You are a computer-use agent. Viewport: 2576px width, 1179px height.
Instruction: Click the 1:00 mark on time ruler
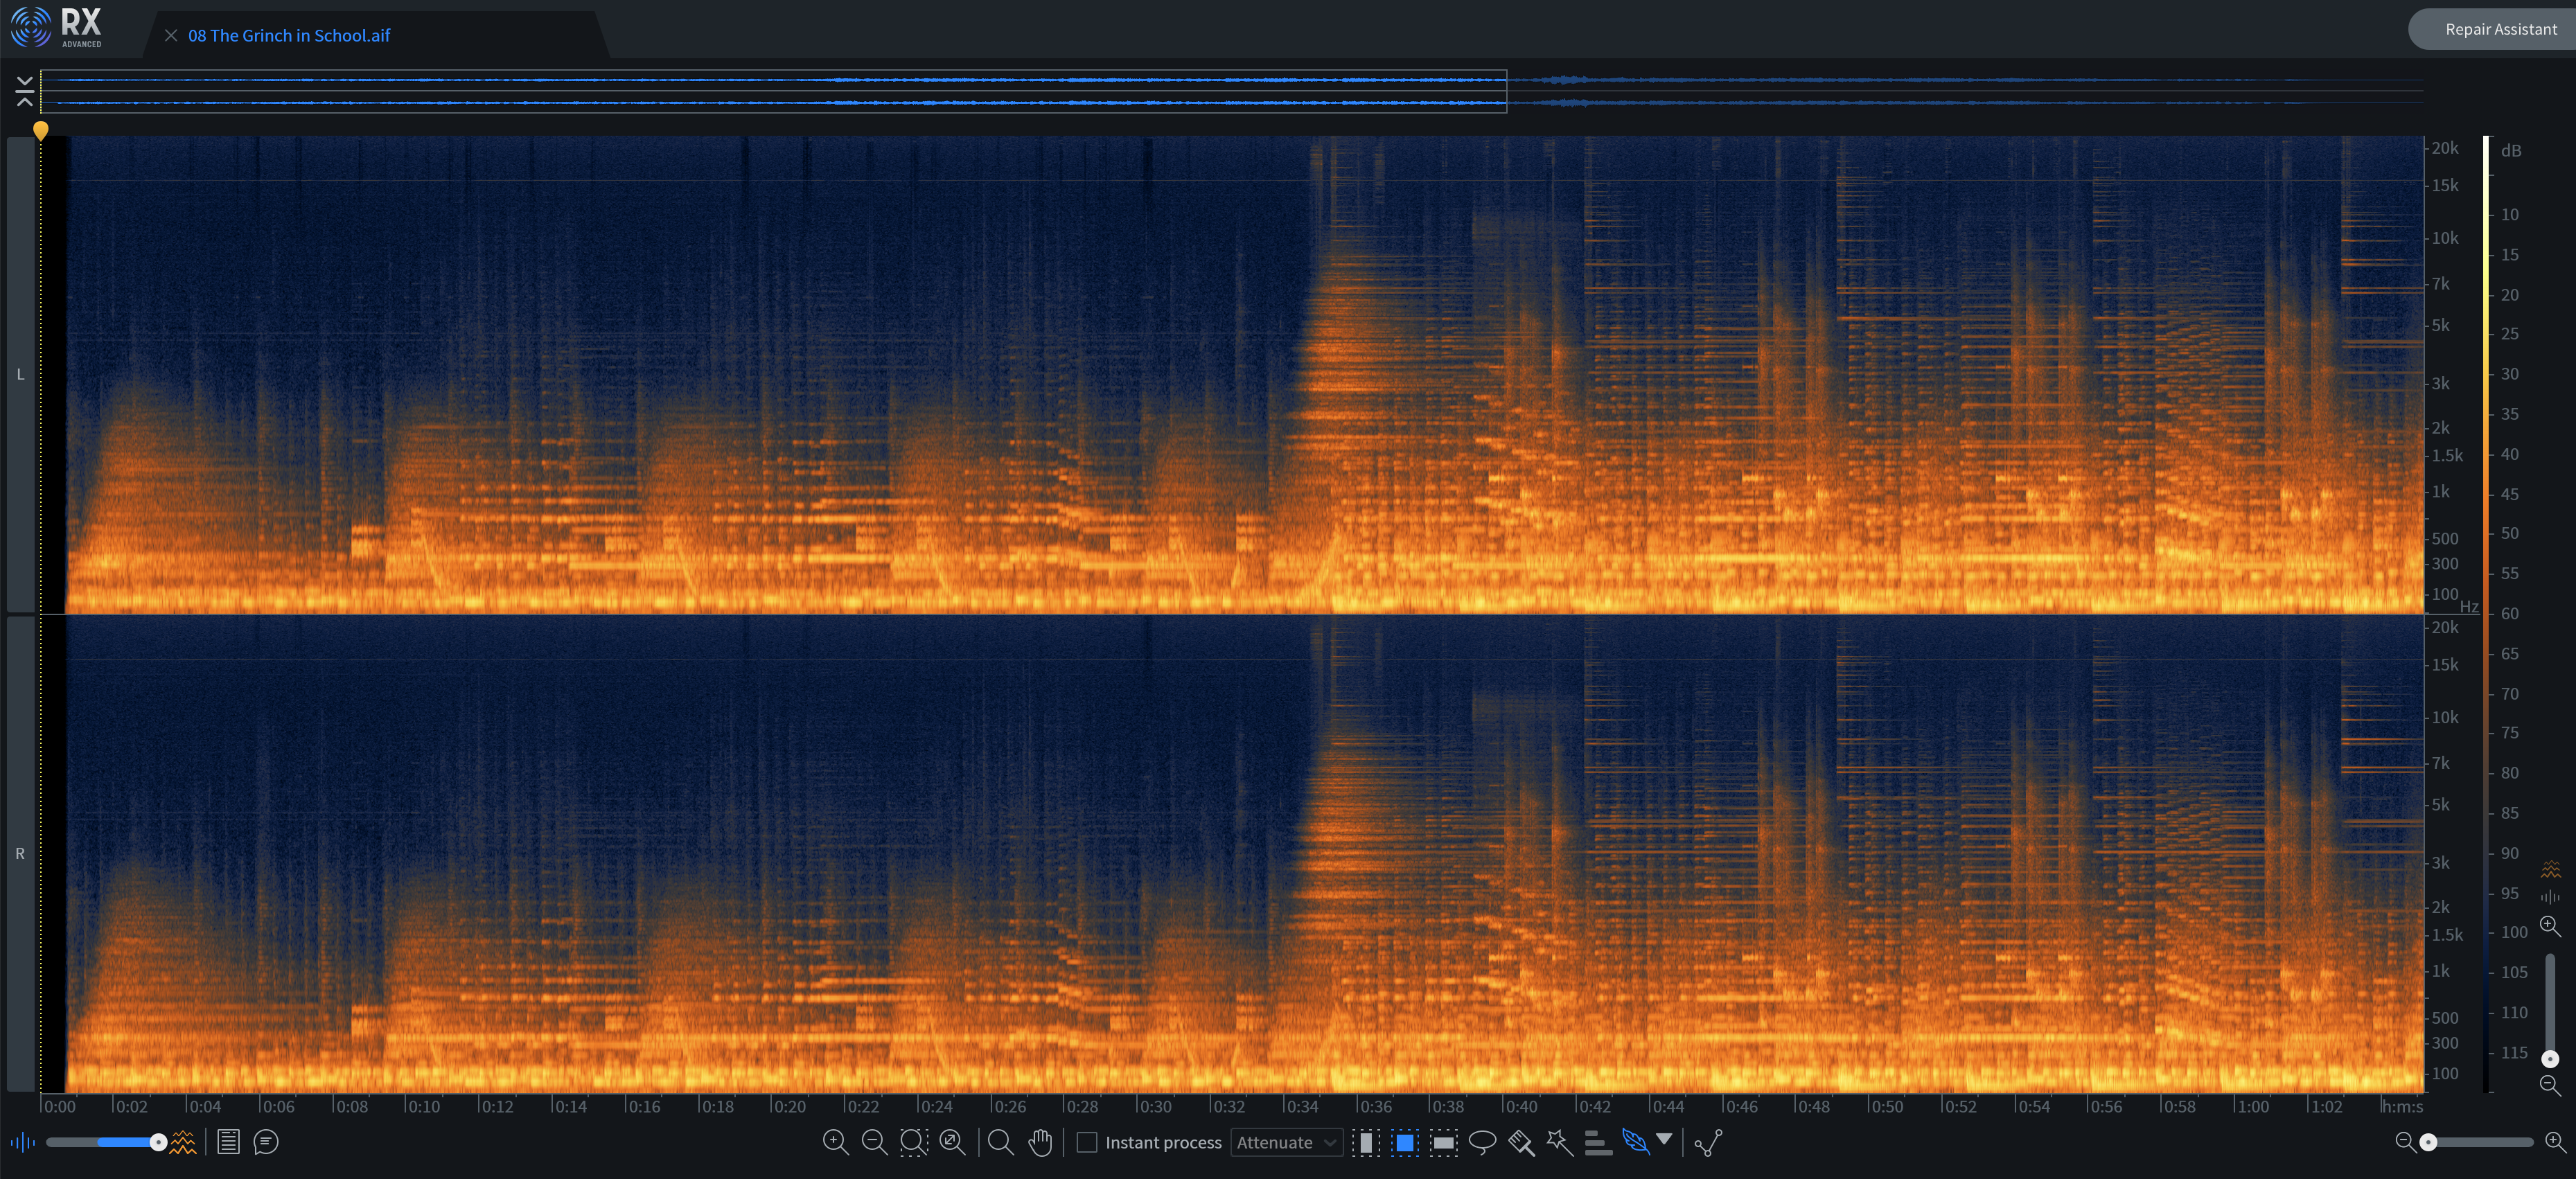pyautogui.click(x=2252, y=1106)
